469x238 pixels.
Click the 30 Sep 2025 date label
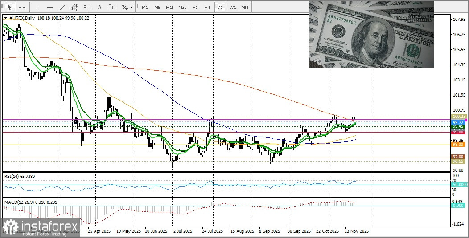click(300, 231)
